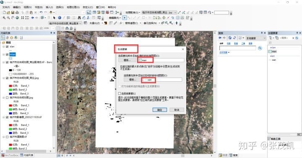Viewport: 302px width, 158px height.
Task: Toggle visibility of the 商业配准后.tif layer
Action: pyautogui.click(x=7, y=62)
